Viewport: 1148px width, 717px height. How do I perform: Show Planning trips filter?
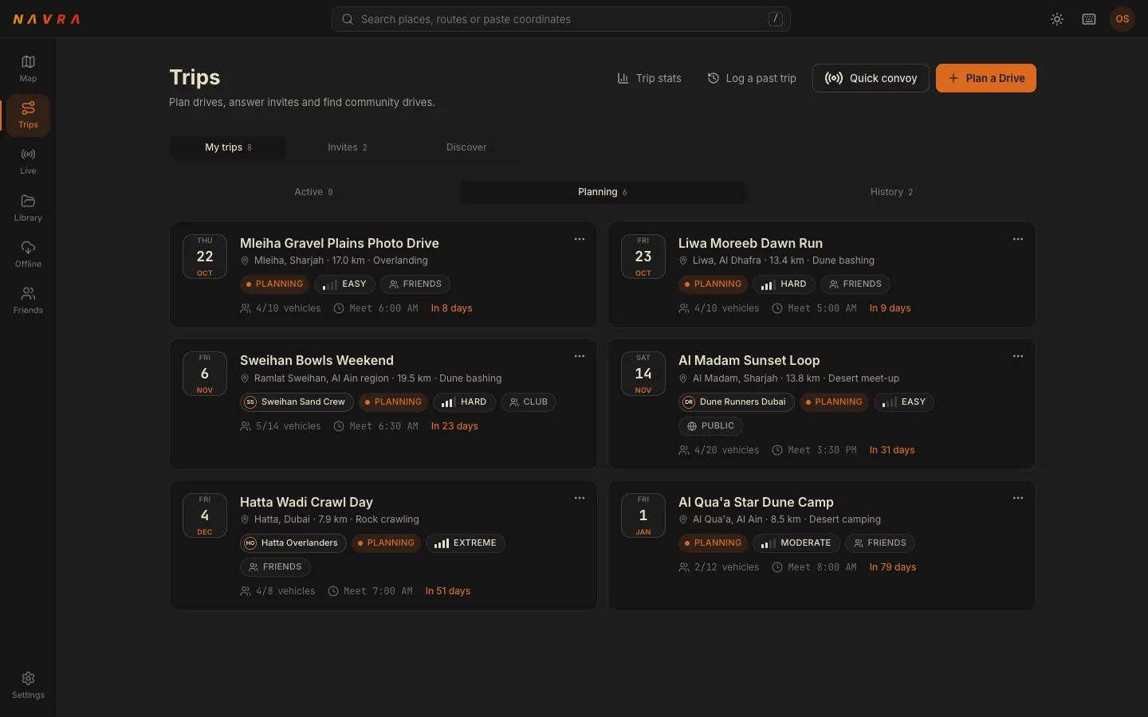603,192
